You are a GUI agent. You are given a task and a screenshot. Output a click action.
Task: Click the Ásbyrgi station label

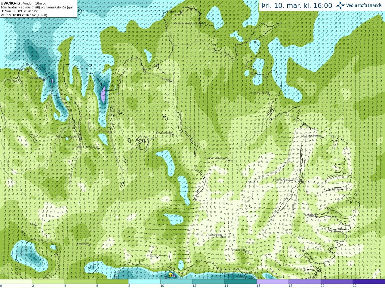166,79
